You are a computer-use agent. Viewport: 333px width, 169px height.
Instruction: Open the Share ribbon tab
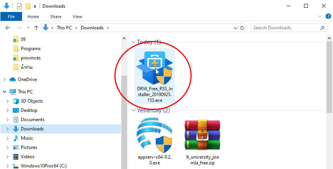[56, 17]
